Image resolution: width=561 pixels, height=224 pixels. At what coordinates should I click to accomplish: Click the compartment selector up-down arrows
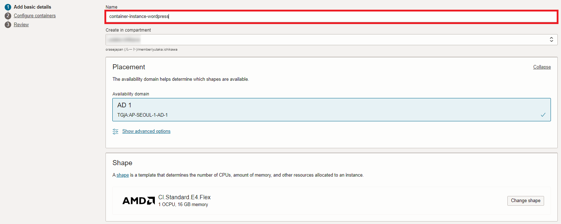click(x=551, y=39)
